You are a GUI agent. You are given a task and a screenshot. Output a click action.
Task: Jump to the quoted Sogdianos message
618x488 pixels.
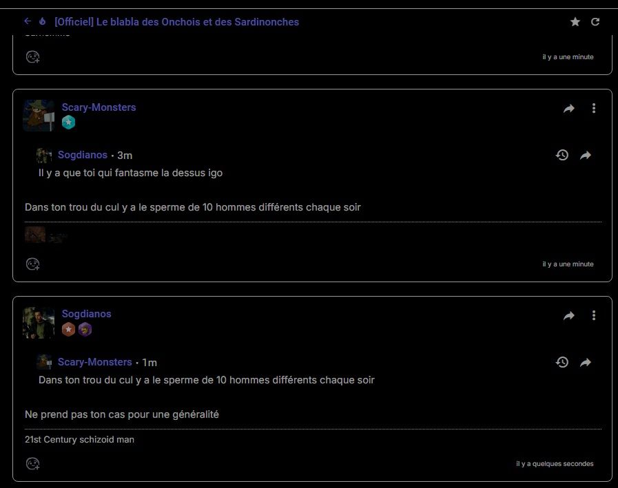click(x=586, y=155)
